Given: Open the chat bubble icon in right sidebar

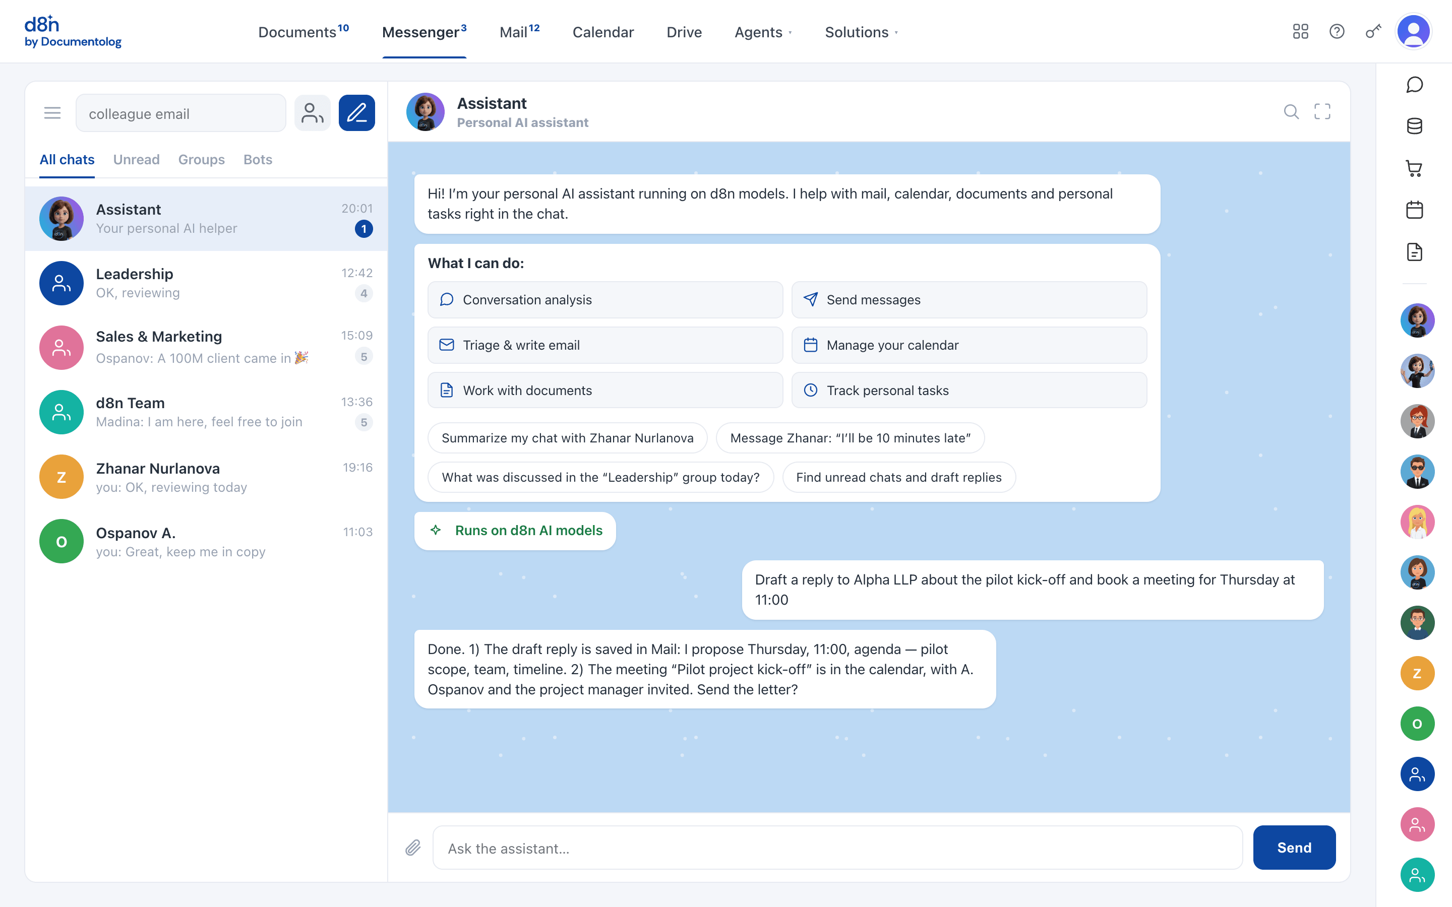Looking at the screenshot, I should (x=1414, y=85).
